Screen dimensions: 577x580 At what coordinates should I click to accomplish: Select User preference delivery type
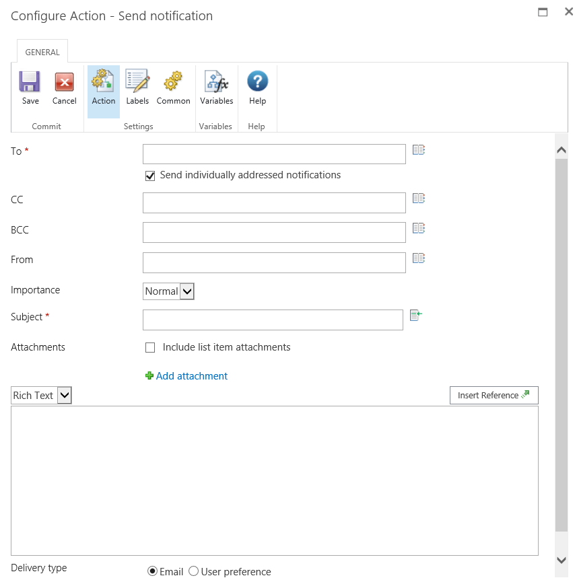coord(193,571)
